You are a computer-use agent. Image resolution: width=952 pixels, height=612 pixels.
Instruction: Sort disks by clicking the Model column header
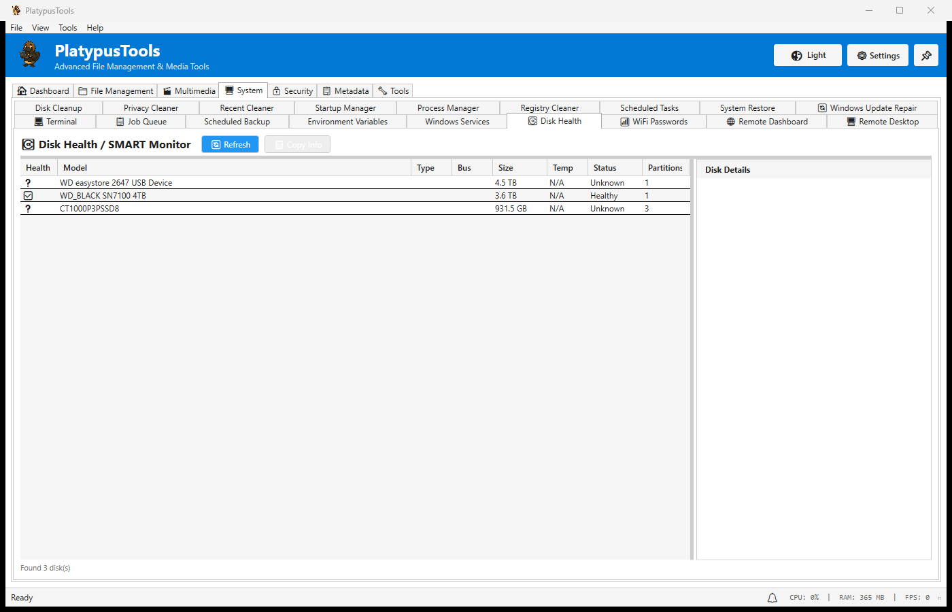coord(75,167)
